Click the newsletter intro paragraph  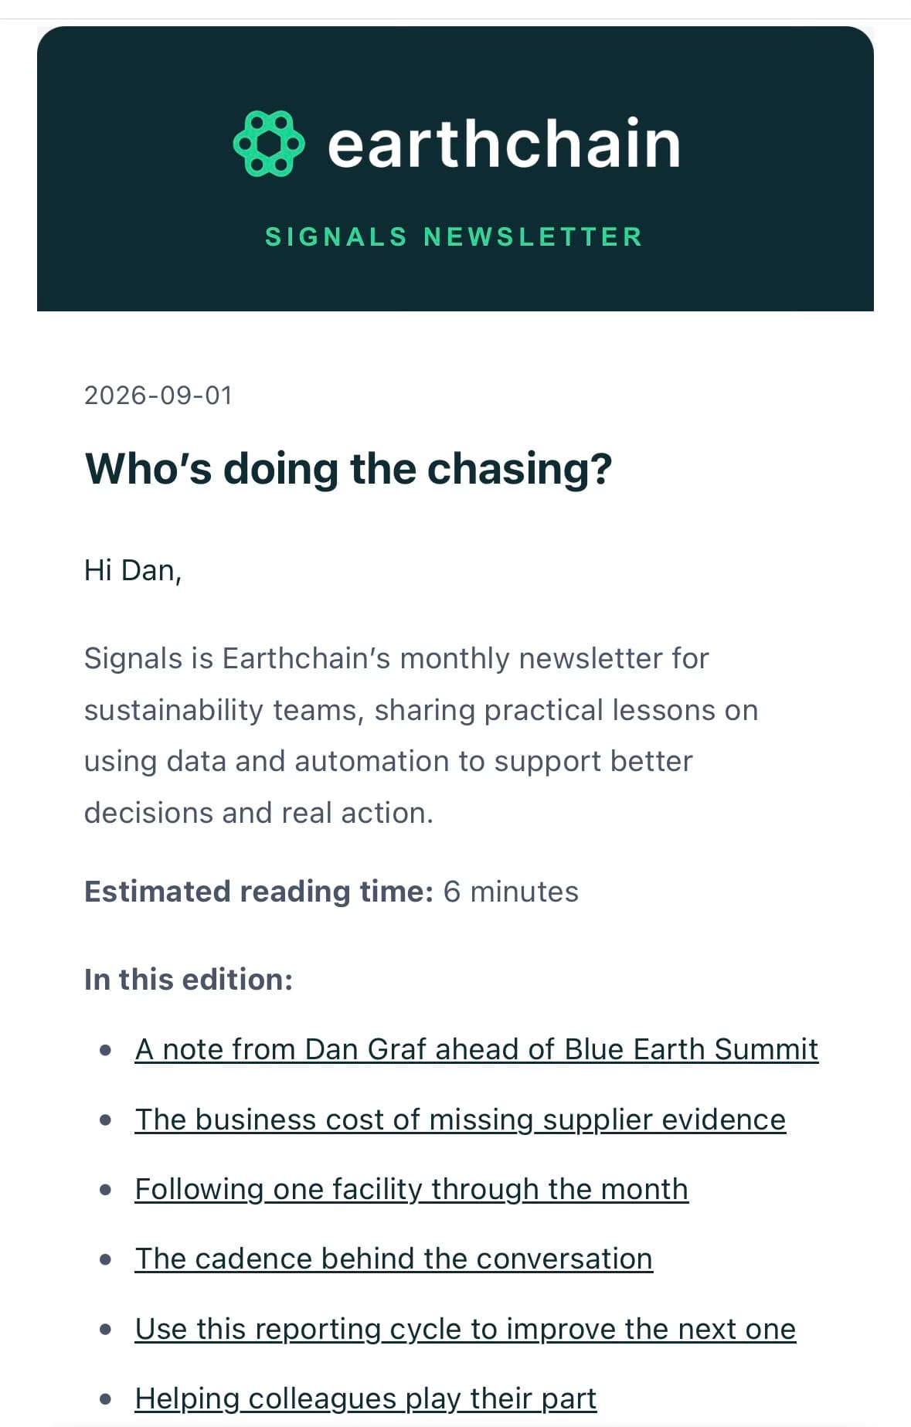tap(421, 736)
